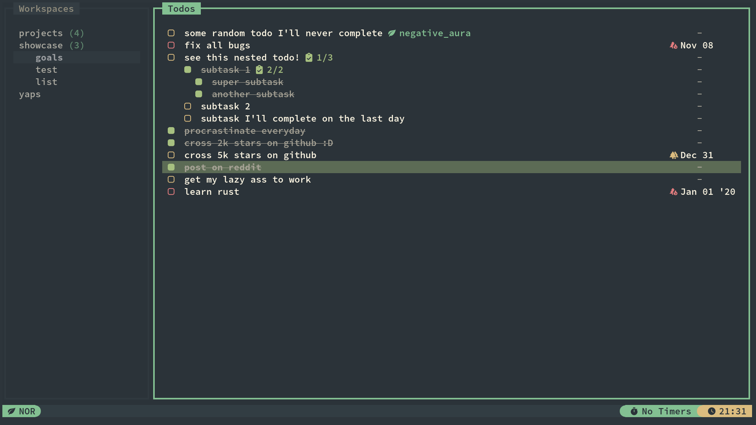
Task: Uncheck the 'subtask 1' checkbox
Action: (187, 70)
